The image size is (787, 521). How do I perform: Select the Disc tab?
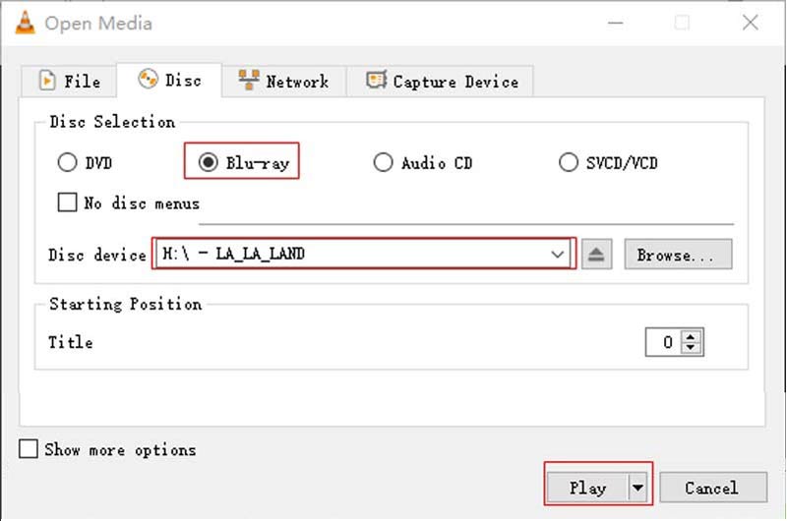point(169,80)
